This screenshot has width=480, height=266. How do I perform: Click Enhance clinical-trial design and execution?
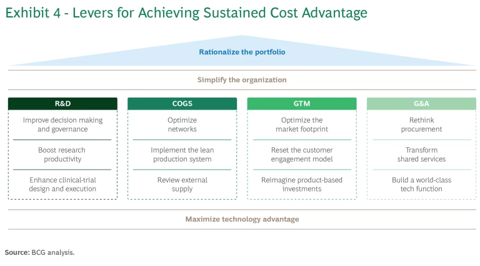pos(62,184)
